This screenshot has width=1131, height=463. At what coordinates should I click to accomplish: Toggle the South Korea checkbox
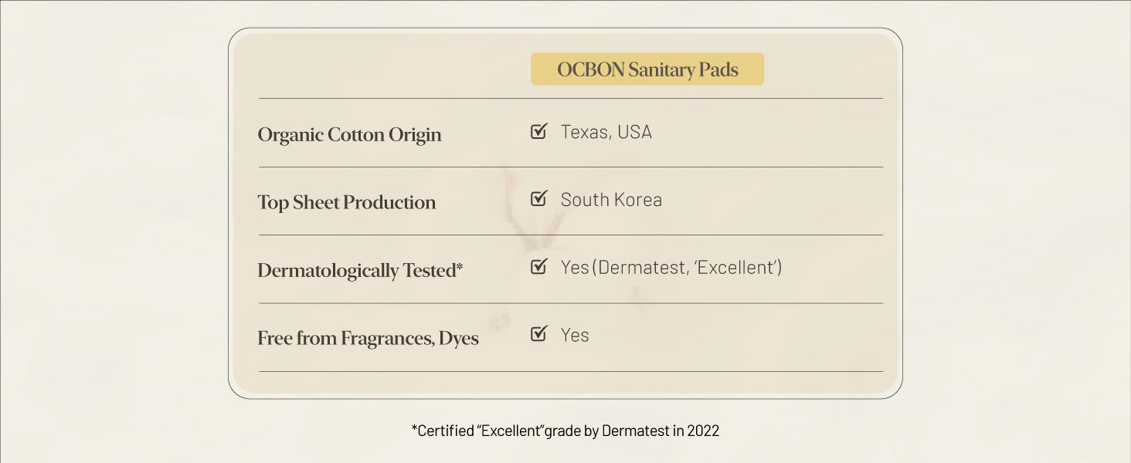[538, 199]
